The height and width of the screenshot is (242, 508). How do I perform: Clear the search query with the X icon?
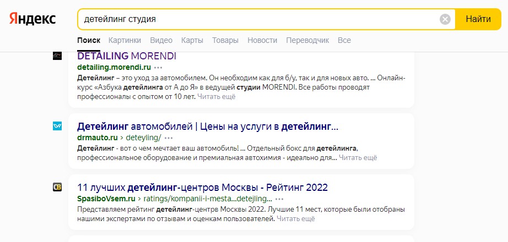pos(445,19)
